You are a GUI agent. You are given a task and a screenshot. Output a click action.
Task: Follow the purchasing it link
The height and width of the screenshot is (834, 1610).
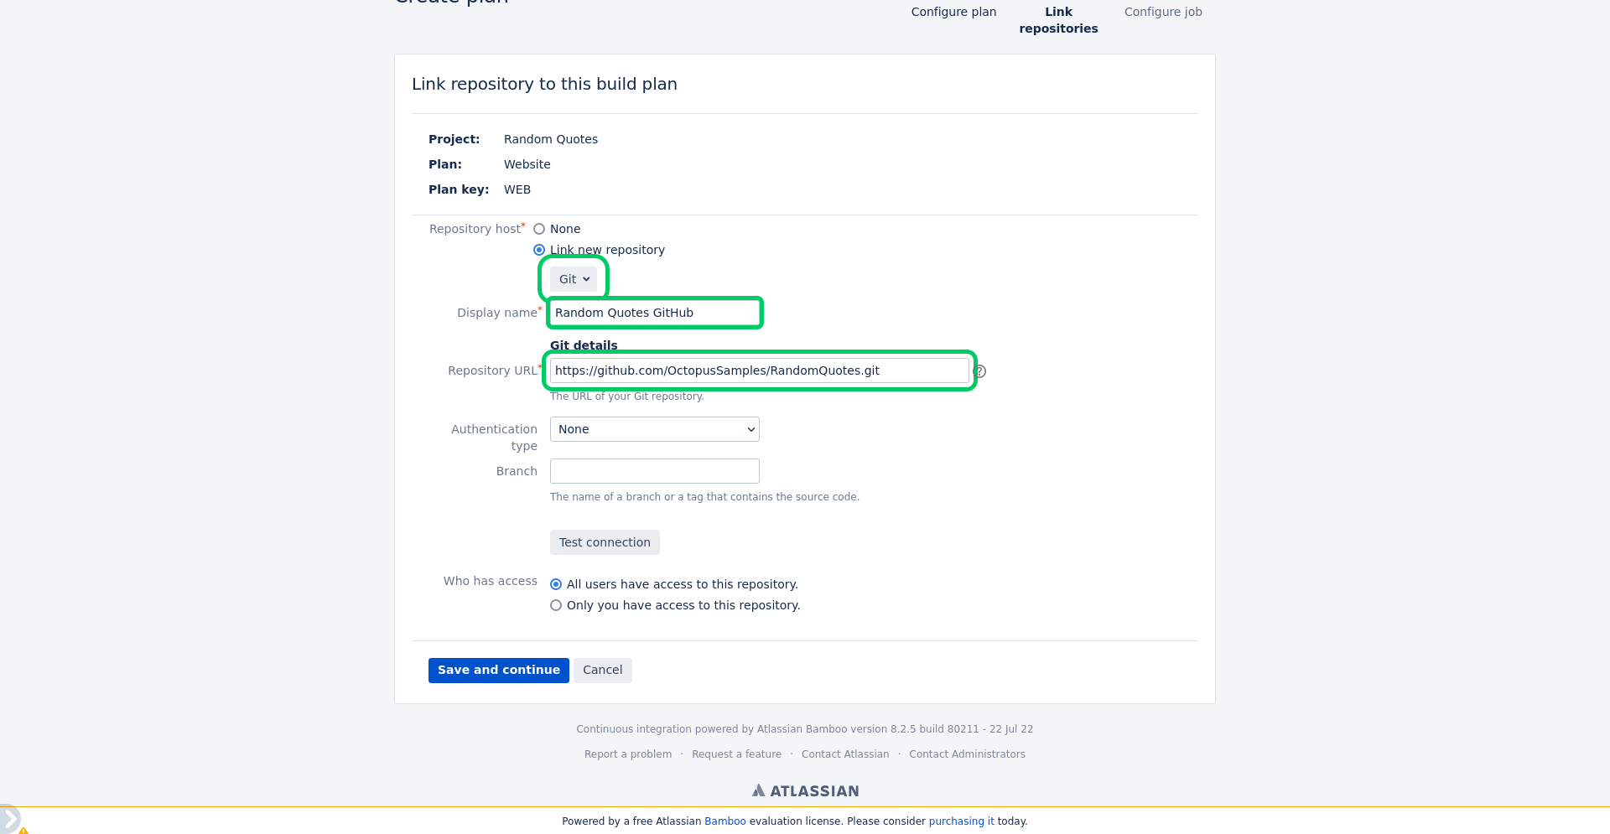(961, 821)
